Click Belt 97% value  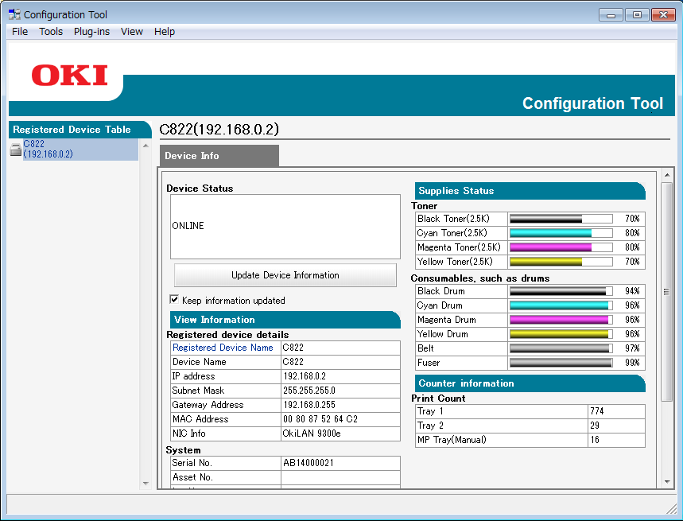click(x=632, y=348)
